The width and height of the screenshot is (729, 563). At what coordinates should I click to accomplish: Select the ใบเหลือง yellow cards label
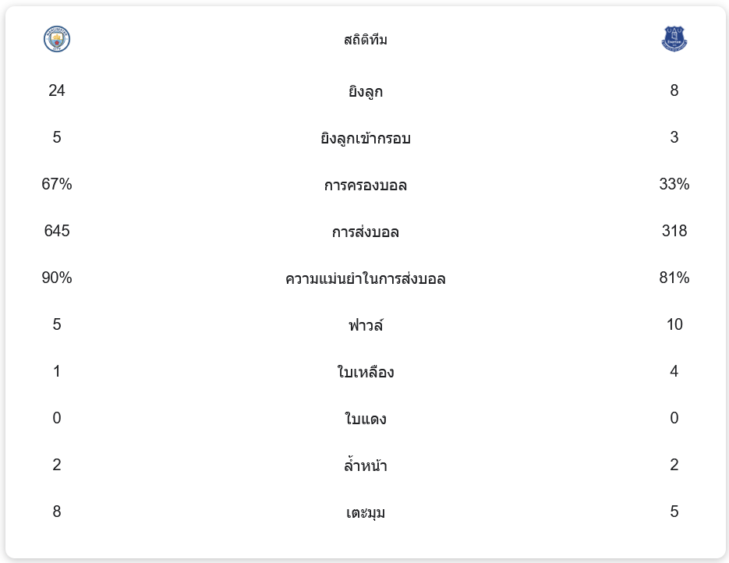[365, 372]
